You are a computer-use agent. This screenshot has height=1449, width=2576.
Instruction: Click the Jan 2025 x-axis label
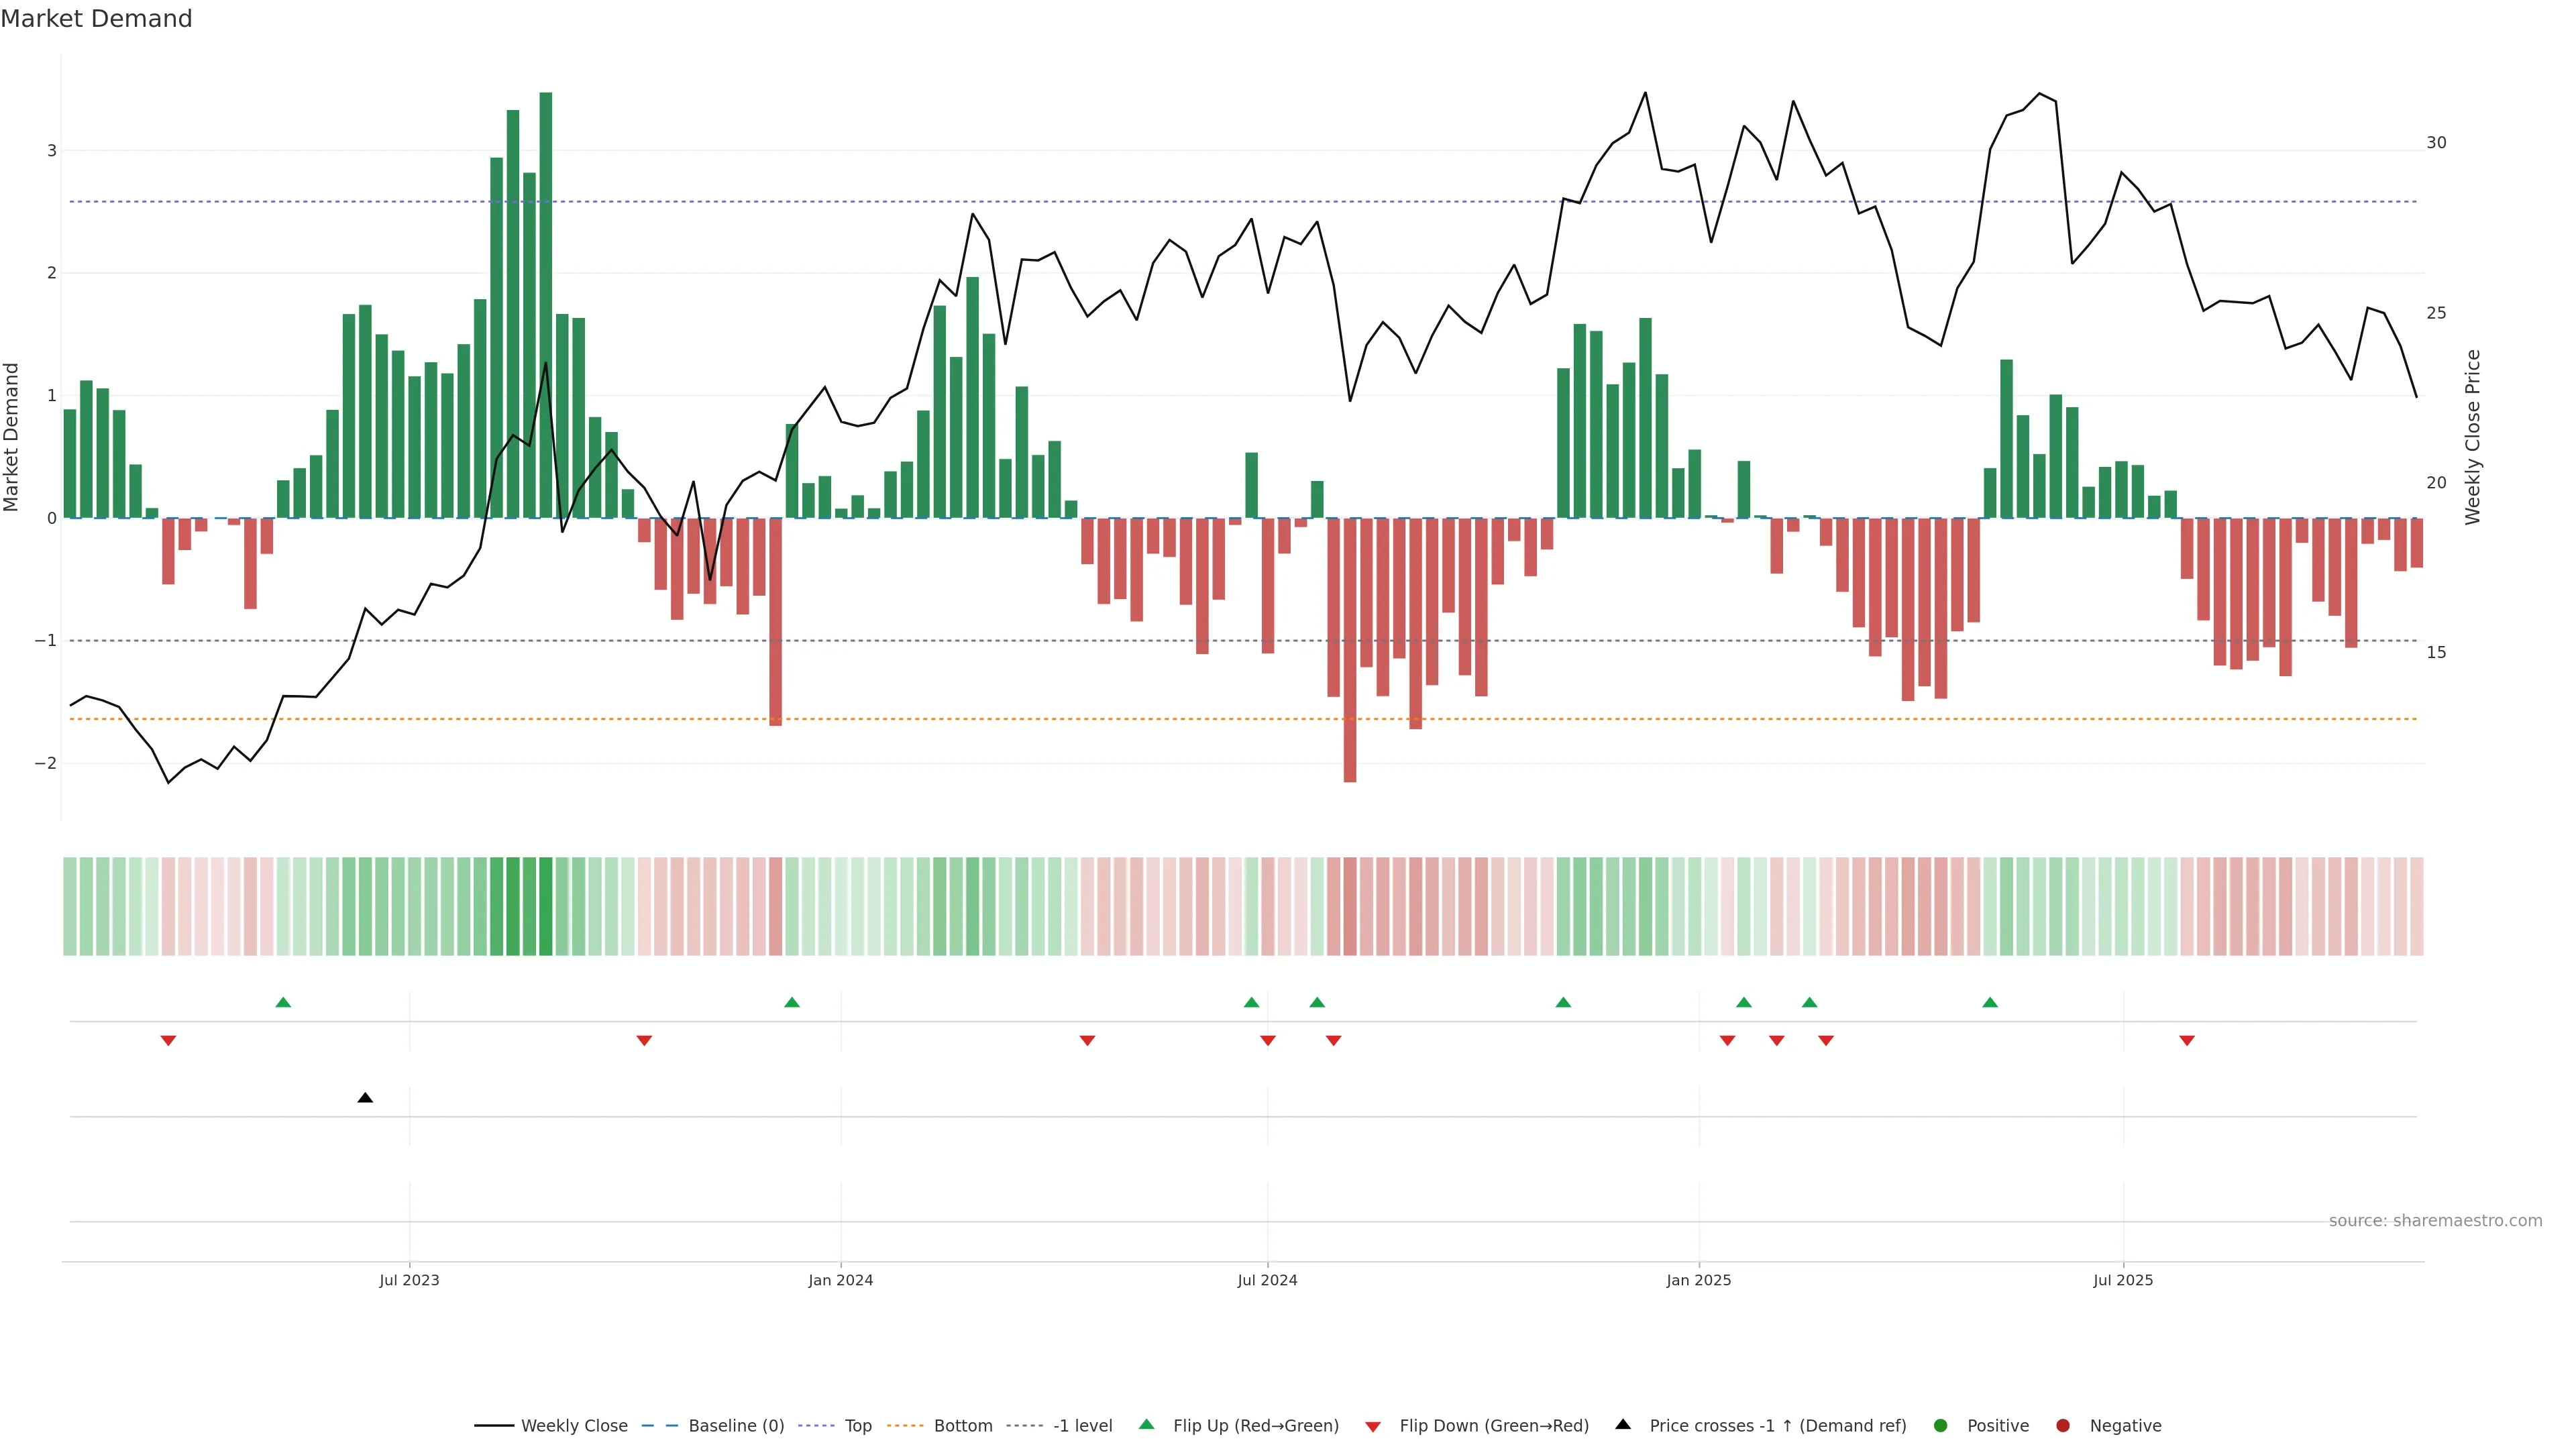click(1698, 1280)
